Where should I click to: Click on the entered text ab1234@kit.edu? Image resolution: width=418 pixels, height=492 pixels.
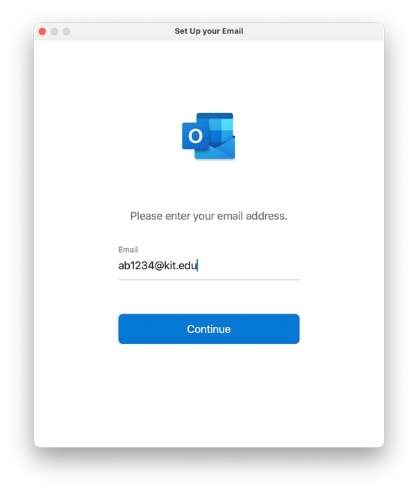(158, 265)
